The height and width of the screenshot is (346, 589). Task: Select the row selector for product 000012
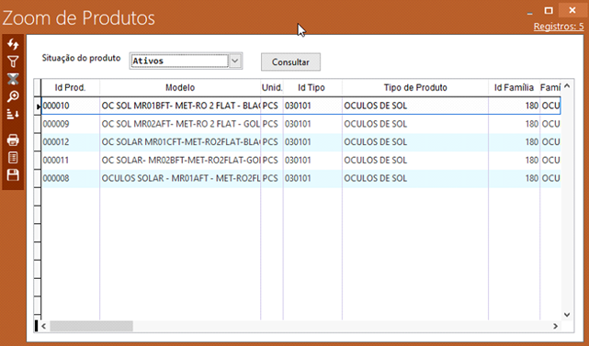pos(38,142)
